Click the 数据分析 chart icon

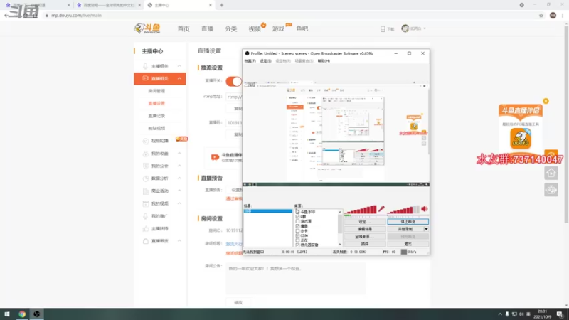point(146,178)
